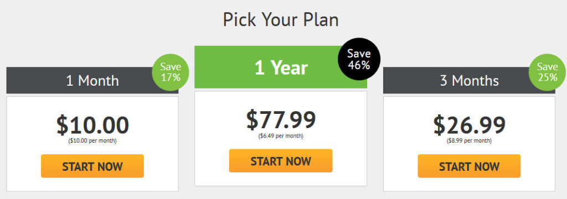The height and width of the screenshot is (199, 567).
Task: Click the Save 25% green badge
Action: pyautogui.click(x=548, y=72)
